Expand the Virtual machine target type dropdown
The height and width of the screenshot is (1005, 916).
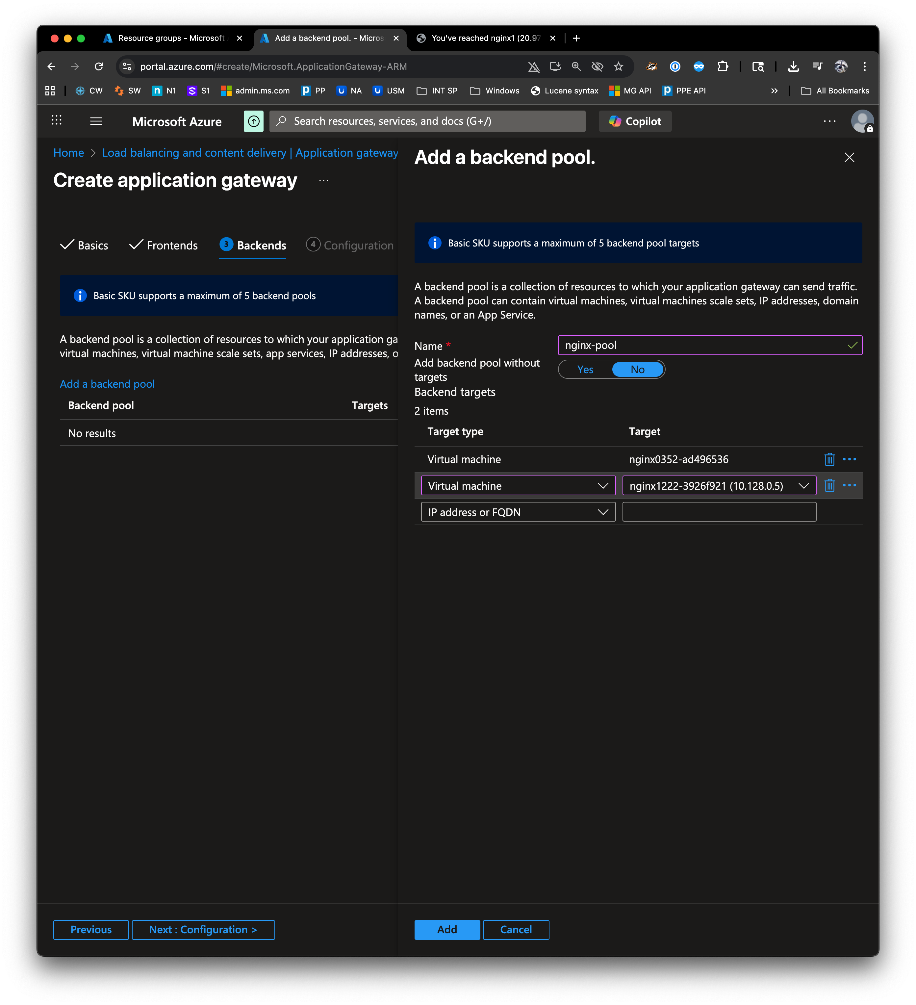518,485
